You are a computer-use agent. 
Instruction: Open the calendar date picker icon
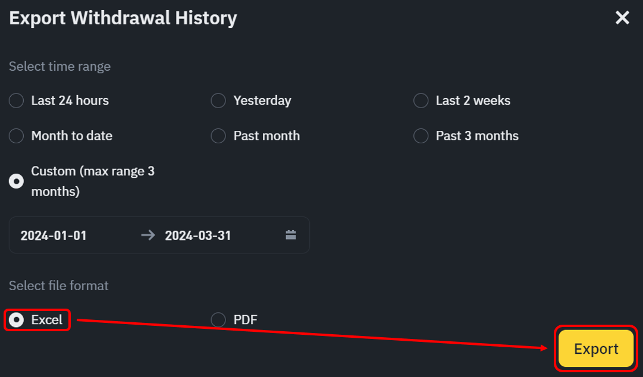pos(291,235)
